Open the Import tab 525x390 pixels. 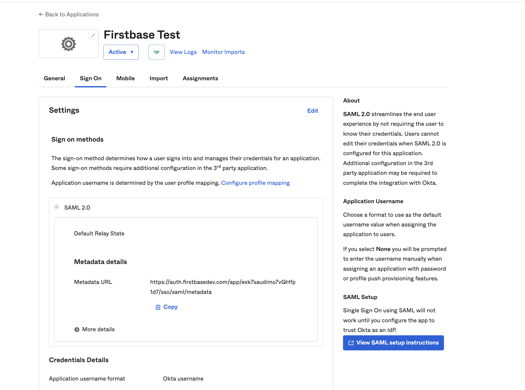(159, 78)
